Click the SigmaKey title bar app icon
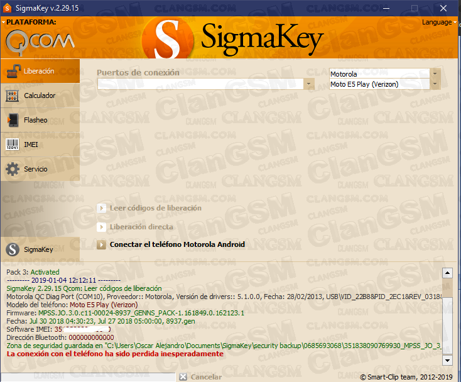 (7, 8)
